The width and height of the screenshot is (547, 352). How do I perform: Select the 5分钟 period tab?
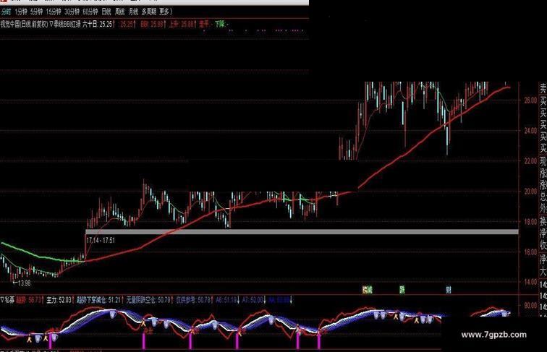pyautogui.click(x=36, y=12)
